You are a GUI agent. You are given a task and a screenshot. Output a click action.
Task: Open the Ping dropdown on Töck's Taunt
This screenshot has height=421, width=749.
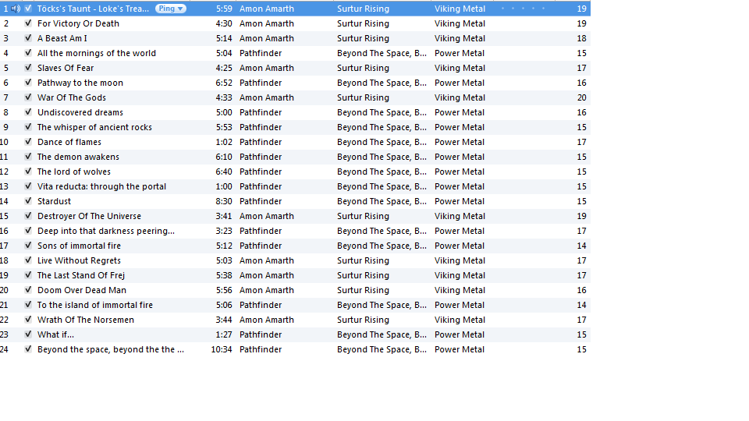pos(171,9)
